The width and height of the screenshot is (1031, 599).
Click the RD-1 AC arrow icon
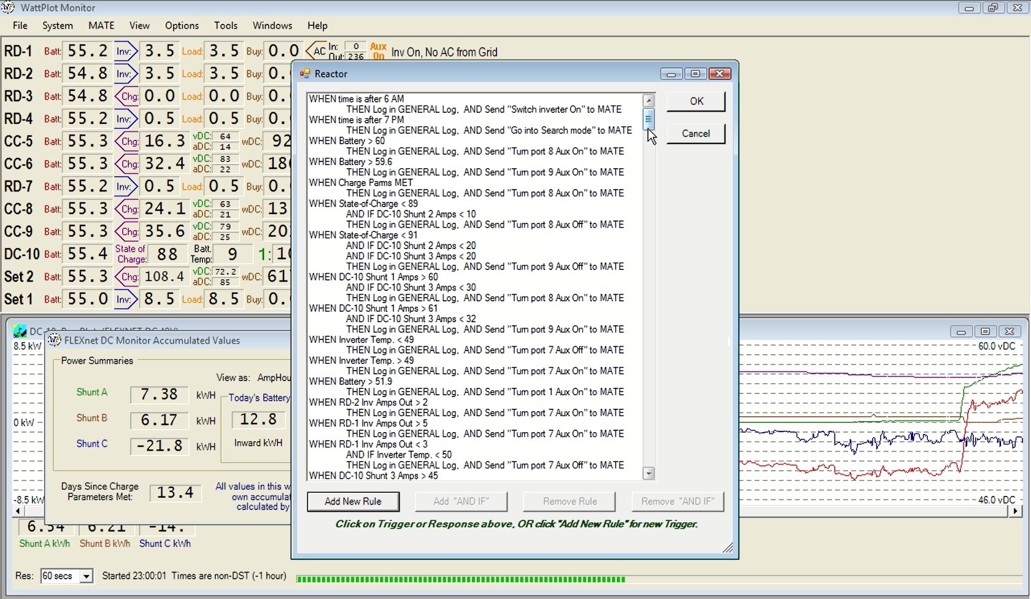[x=316, y=51]
